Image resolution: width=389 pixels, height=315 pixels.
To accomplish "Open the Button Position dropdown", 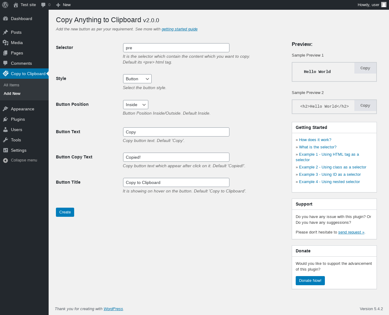I will pos(136,105).
